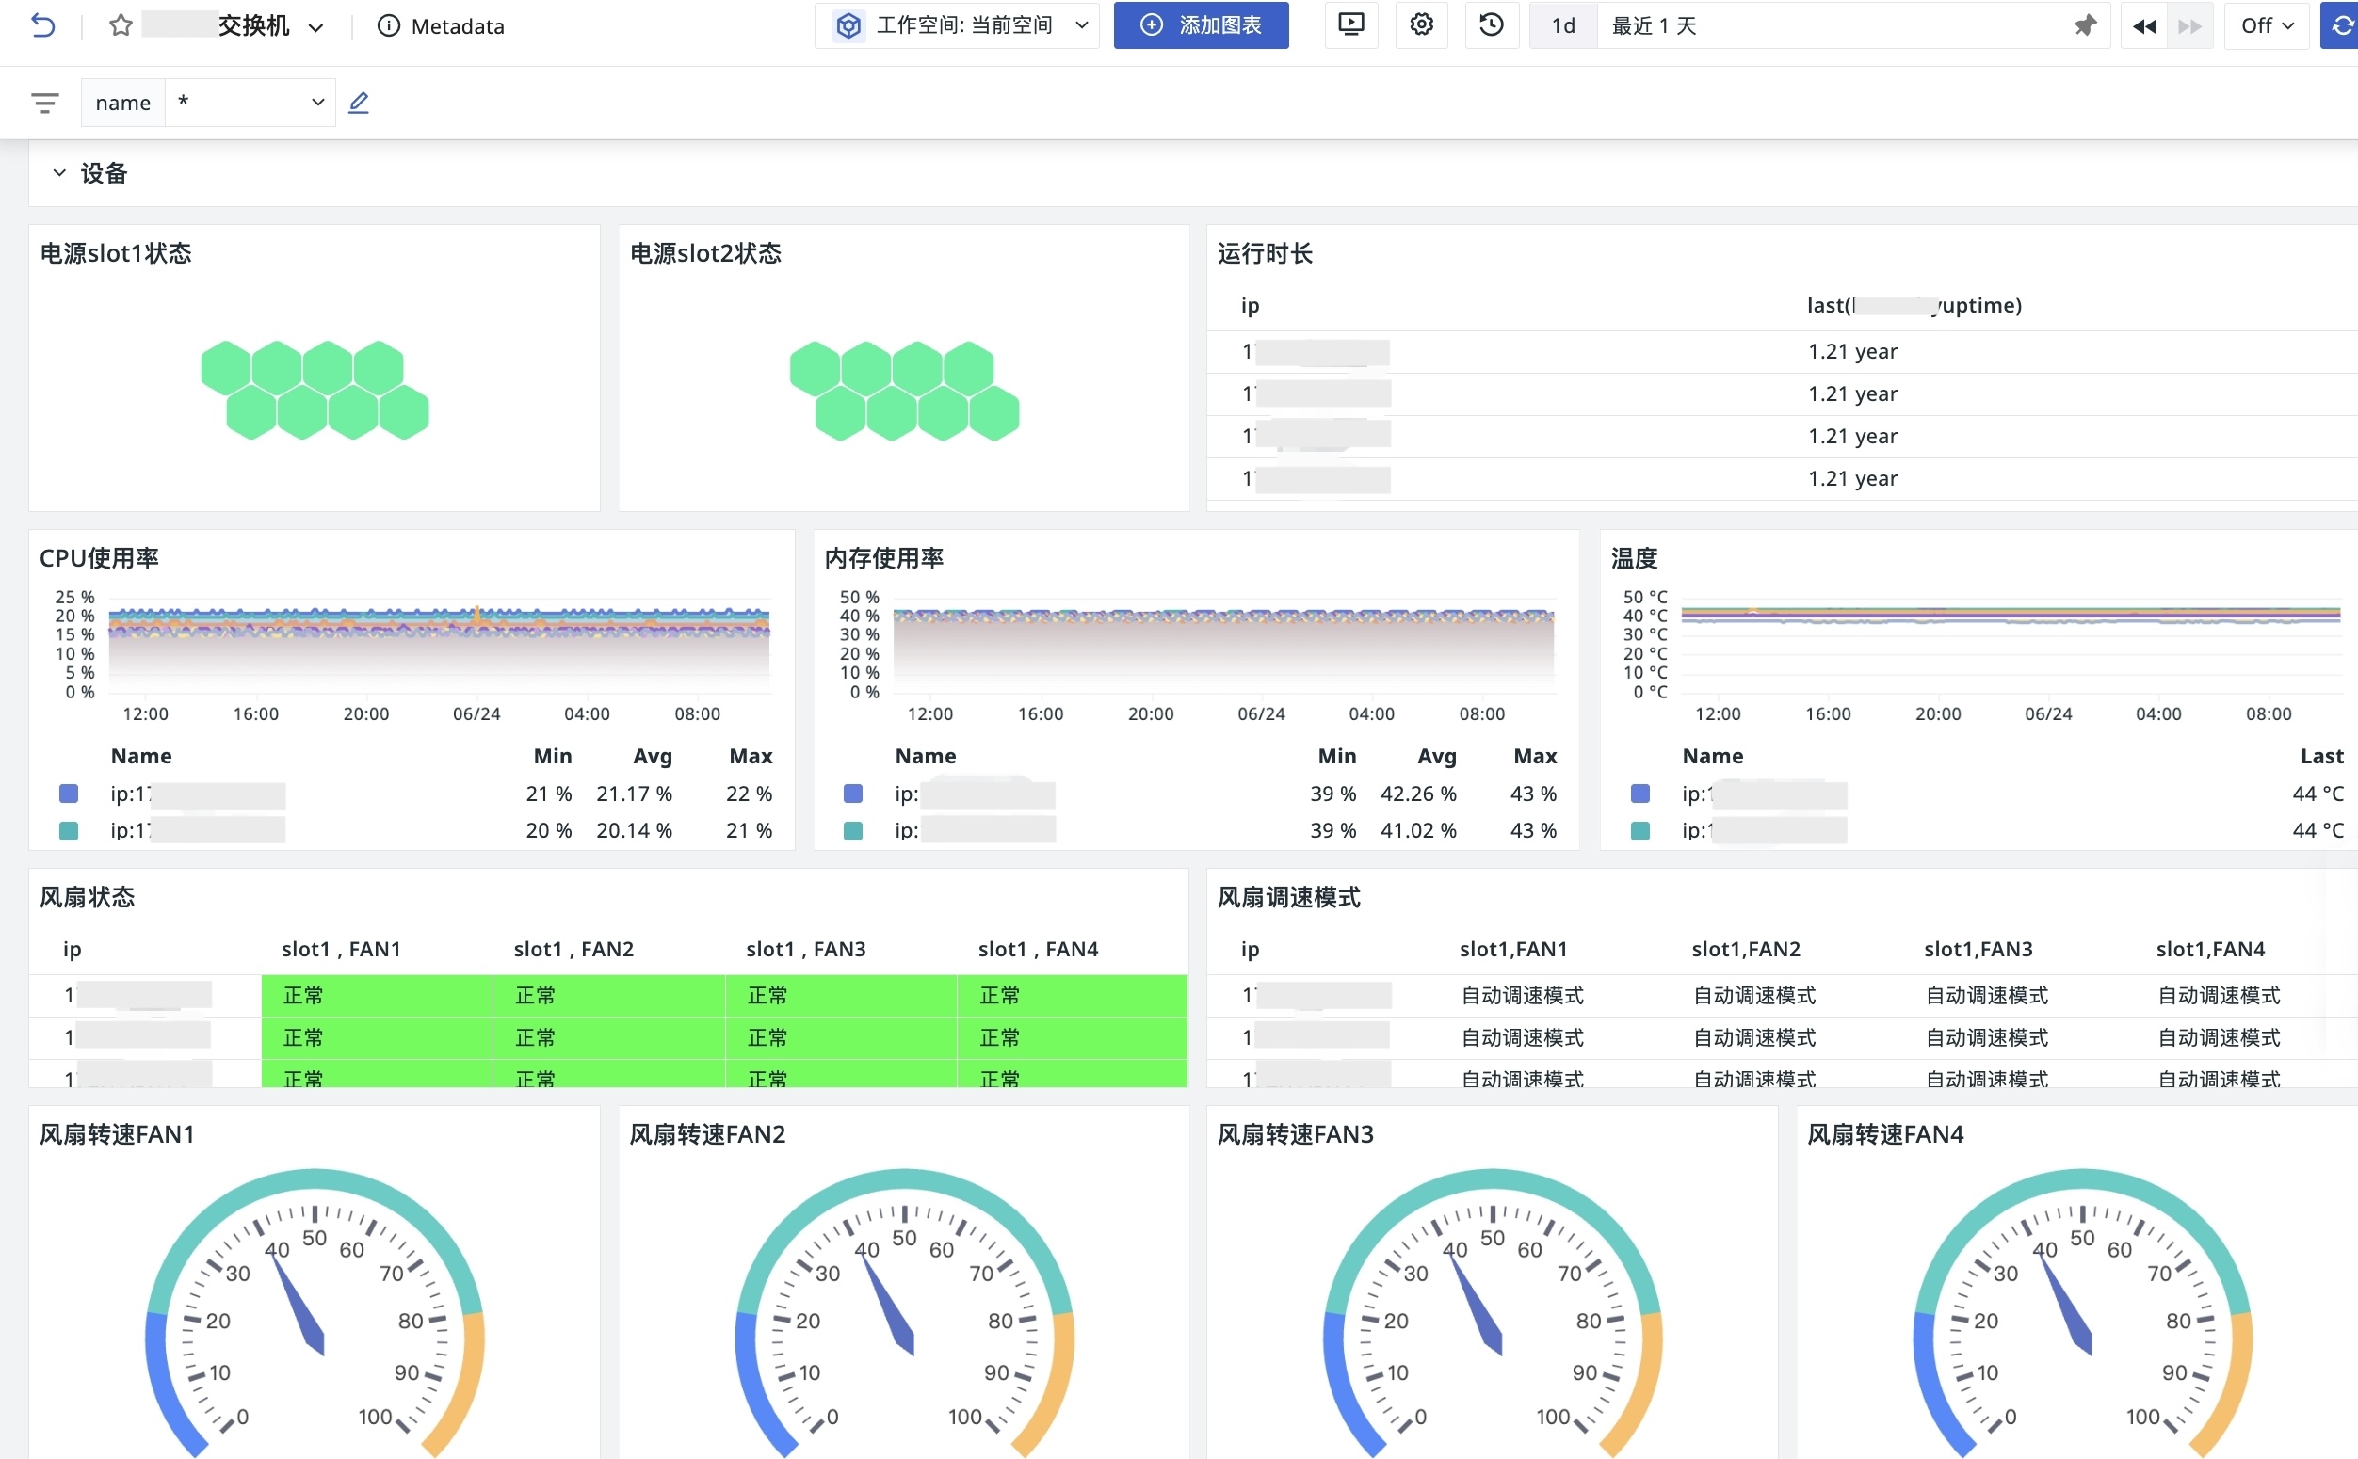Edit view variables with pencil icon
Viewport: 2358px width, 1459px height.
(358, 103)
